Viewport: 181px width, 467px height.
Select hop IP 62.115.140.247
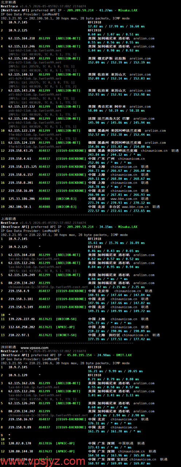(21, 58)
